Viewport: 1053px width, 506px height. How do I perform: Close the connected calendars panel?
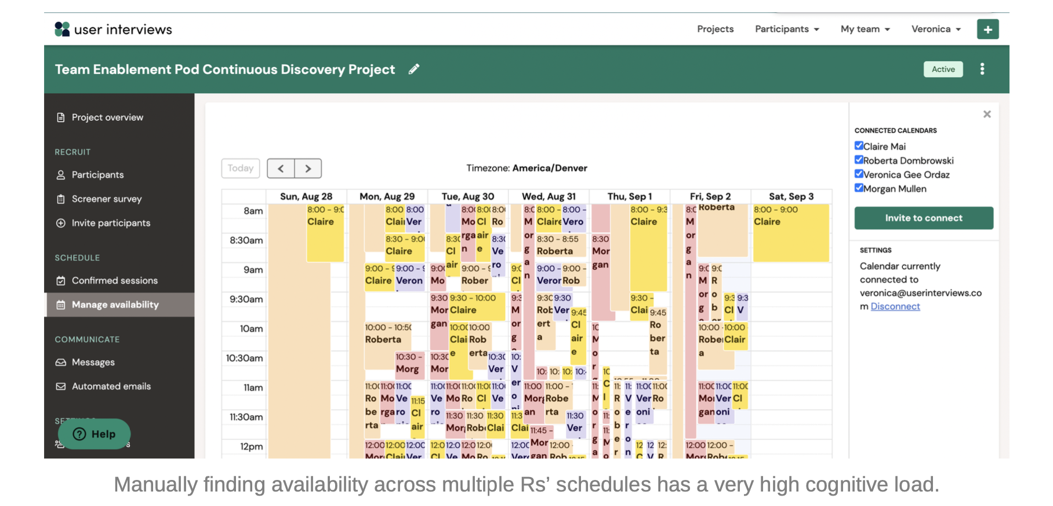[x=987, y=114]
